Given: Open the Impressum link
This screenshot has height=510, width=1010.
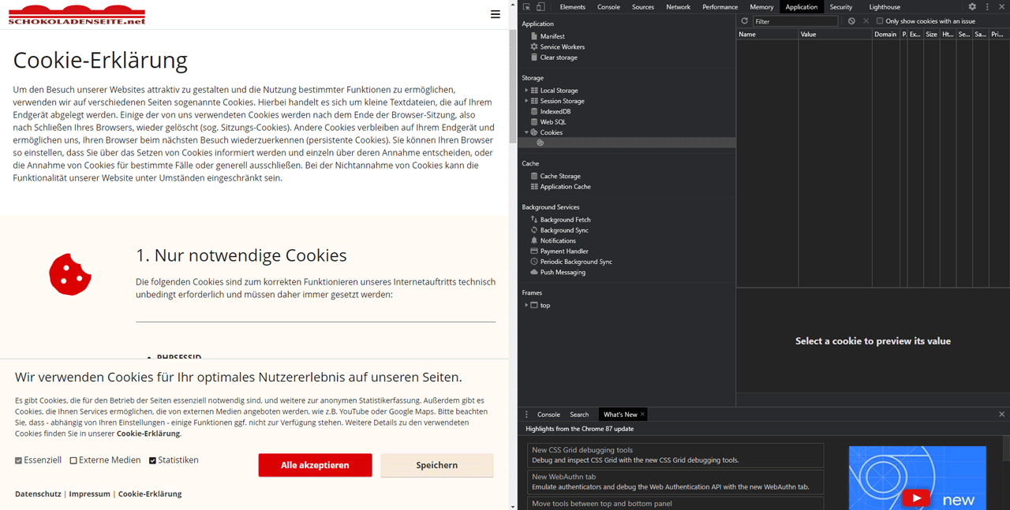Looking at the screenshot, I should (89, 493).
